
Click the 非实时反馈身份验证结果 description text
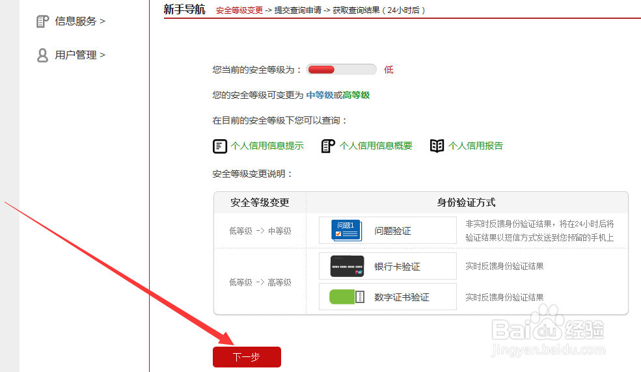click(539, 231)
